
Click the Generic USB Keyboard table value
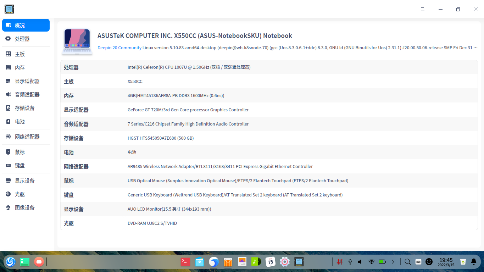tap(235, 195)
